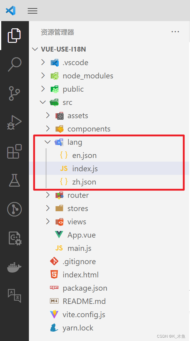190x341 pixels.
Task: Click the stores folder icon
Action: pos(59,208)
